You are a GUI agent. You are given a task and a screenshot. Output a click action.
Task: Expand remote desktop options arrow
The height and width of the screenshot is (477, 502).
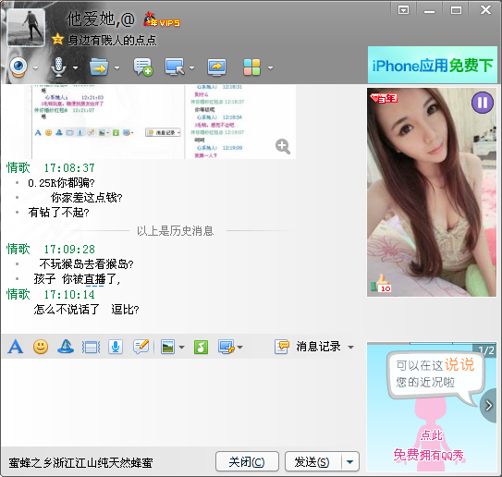(191, 67)
